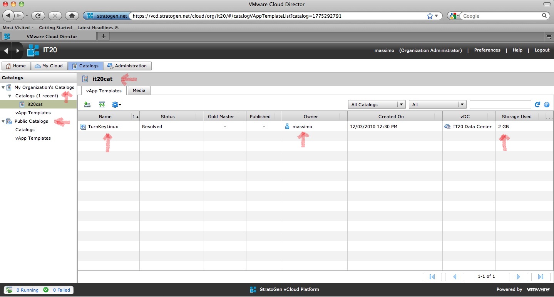Screen dimensions: 554x297
Task: Click the catalog search text field
Action: (x=500, y=105)
